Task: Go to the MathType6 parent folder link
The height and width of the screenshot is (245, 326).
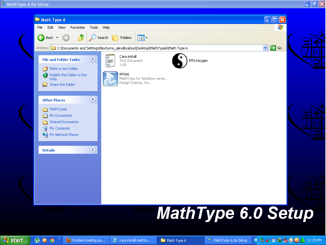Action: (58, 109)
